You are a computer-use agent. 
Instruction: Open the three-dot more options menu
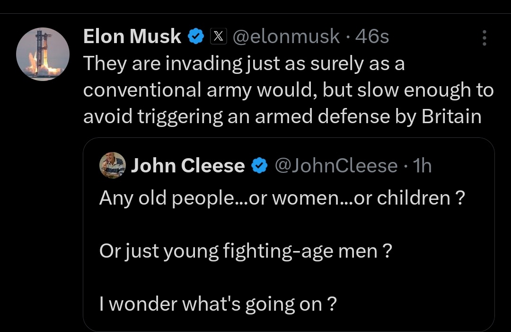(x=485, y=38)
